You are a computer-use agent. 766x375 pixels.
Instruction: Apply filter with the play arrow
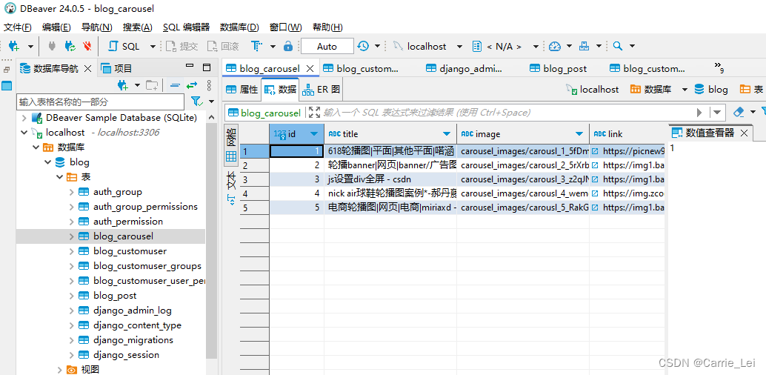699,113
